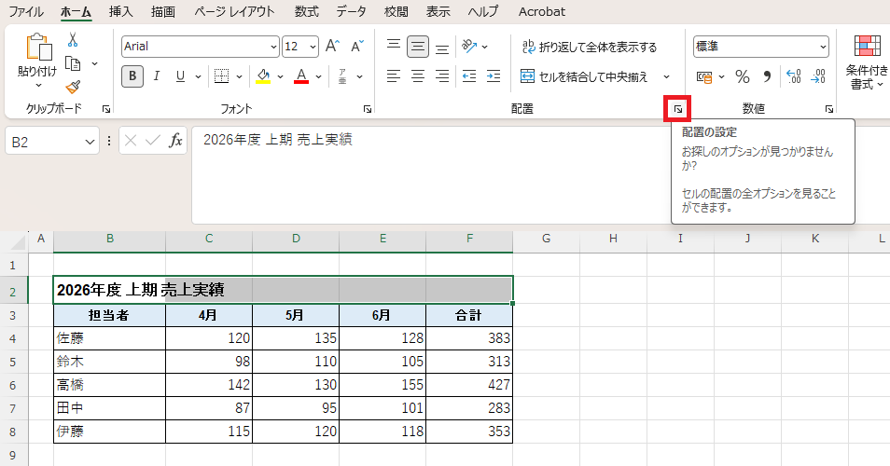
Task: Align text right icon
Action: [x=442, y=76]
